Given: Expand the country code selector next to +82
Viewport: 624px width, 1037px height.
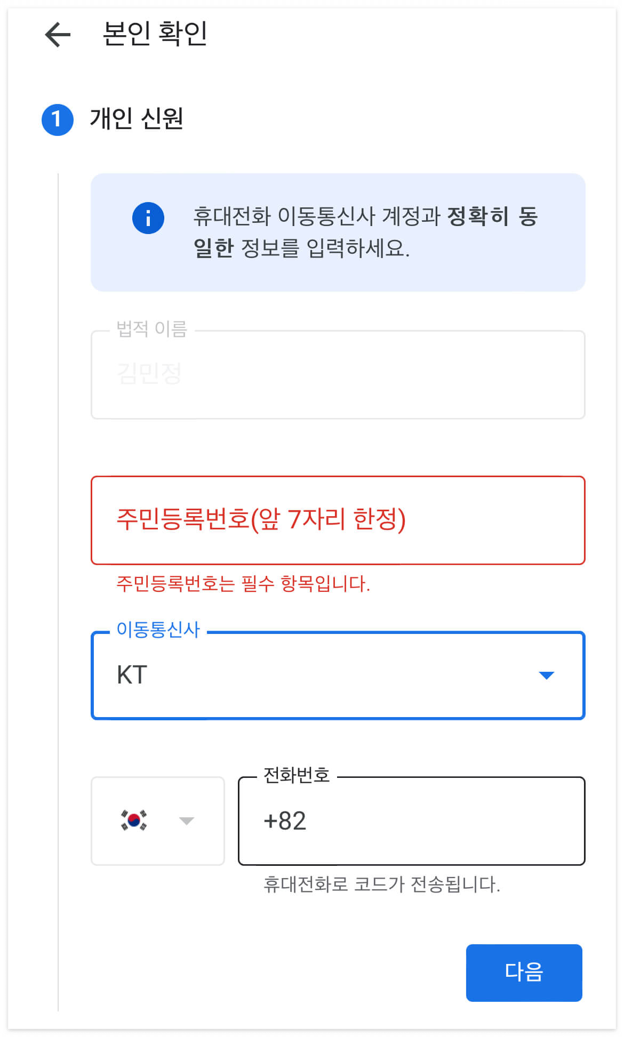Looking at the screenshot, I should coord(186,822).
